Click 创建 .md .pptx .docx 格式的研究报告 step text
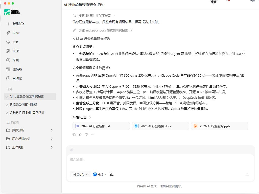259x194 pixels. pos(103,30)
